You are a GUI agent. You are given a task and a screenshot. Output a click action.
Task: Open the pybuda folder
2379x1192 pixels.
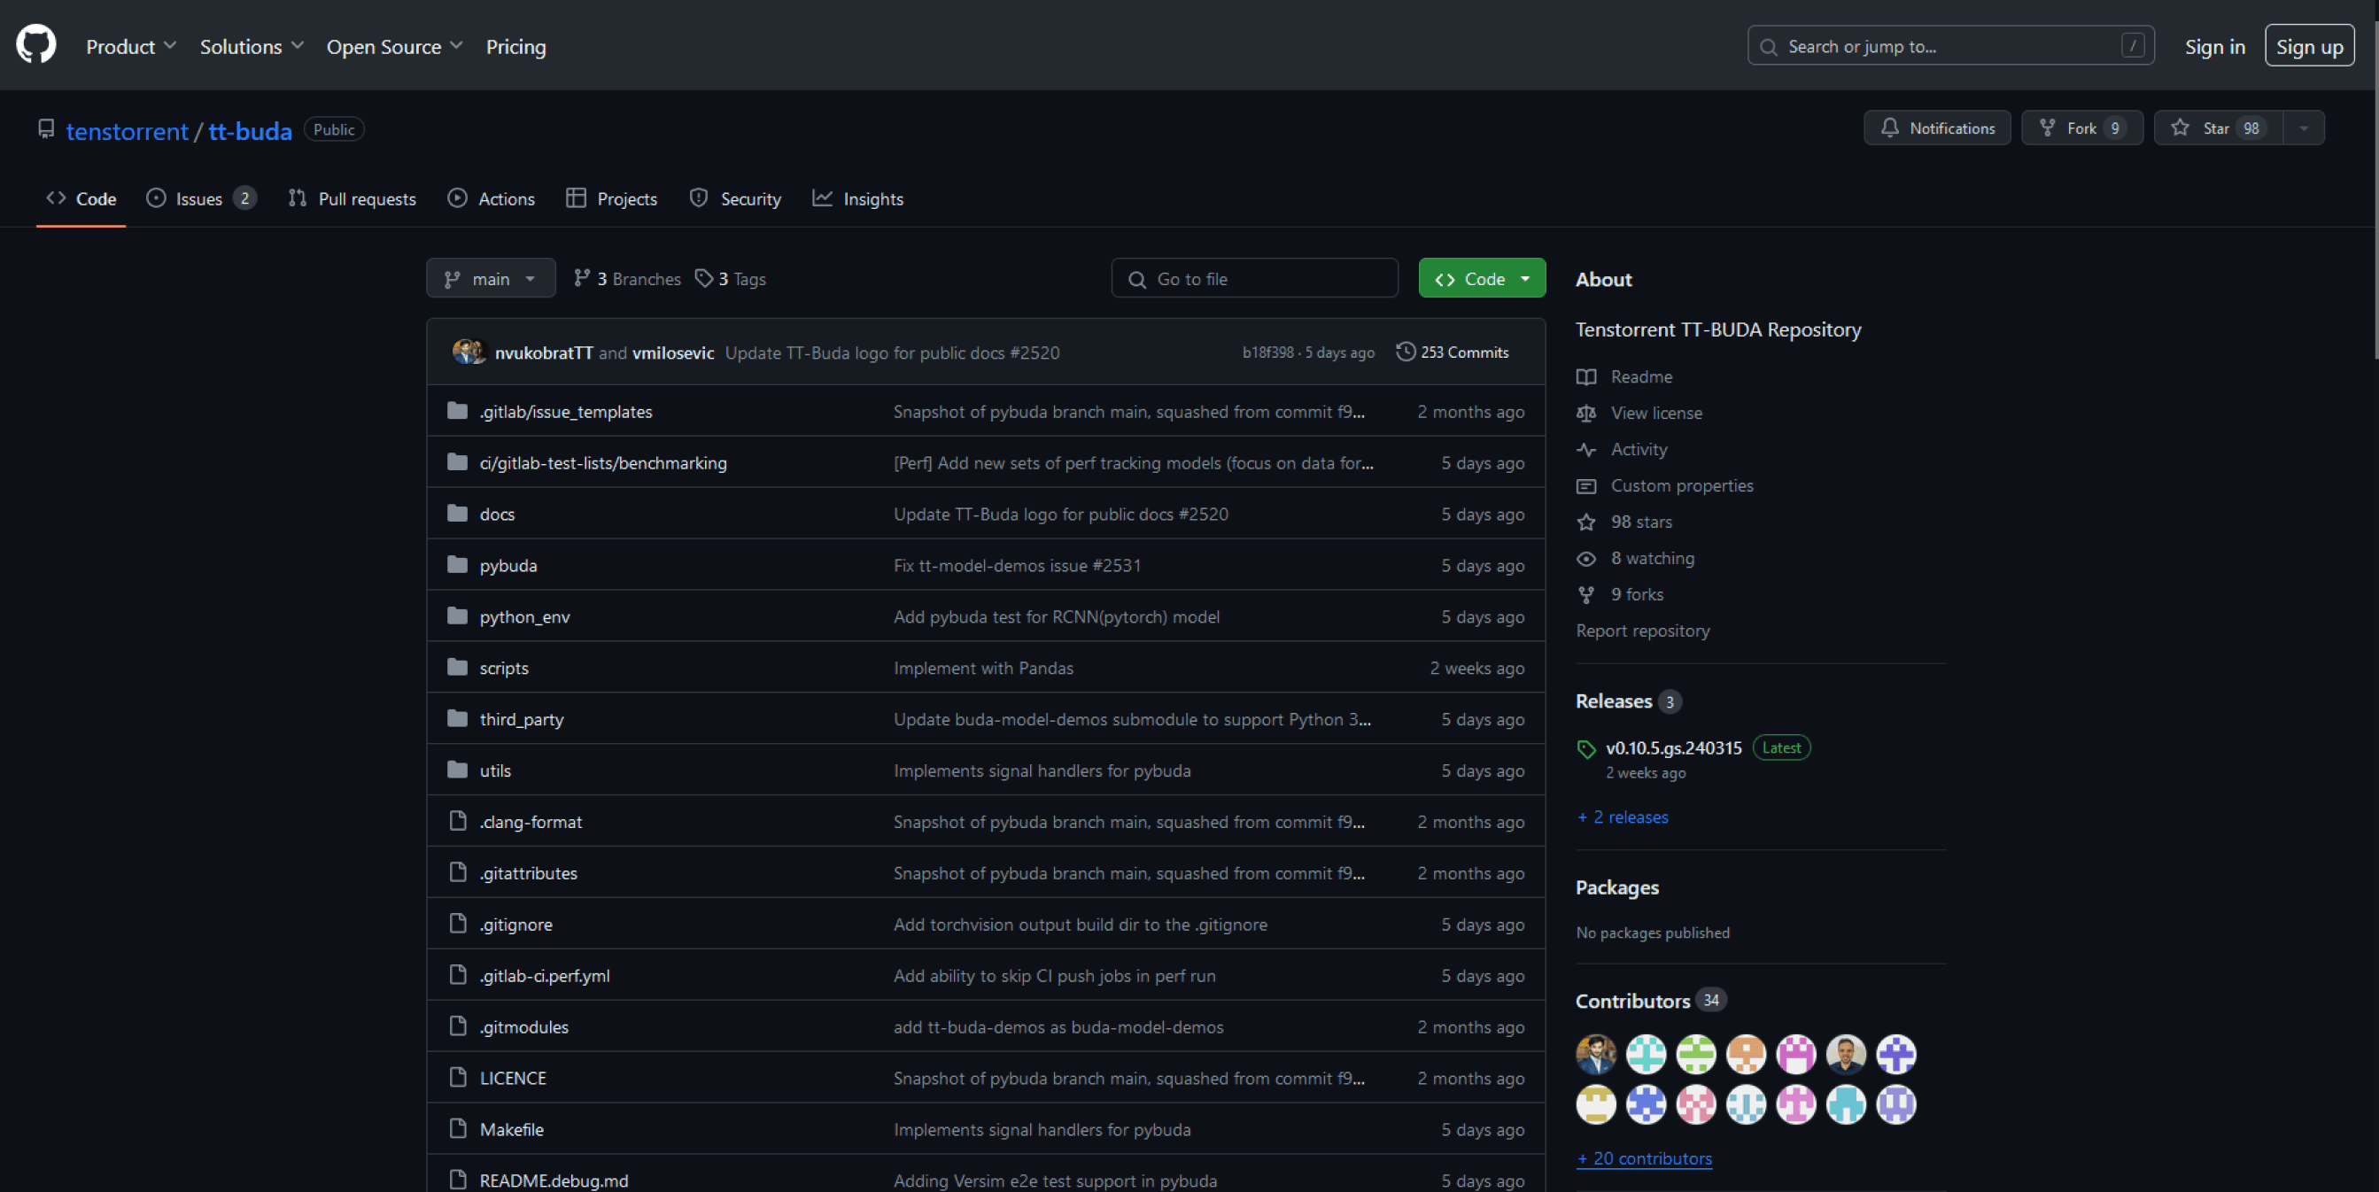508,565
